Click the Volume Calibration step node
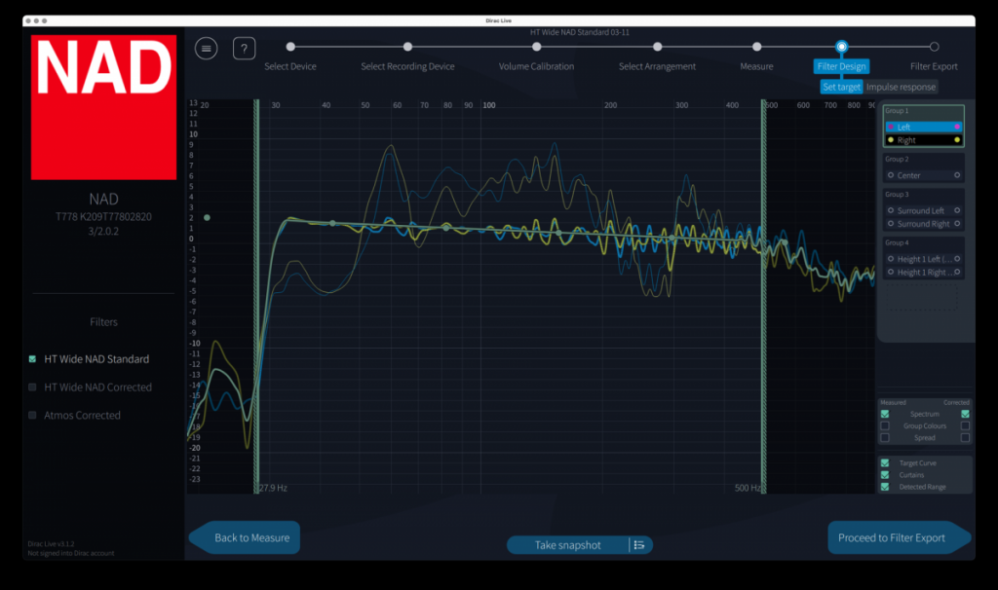This screenshot has height=590, width=998. pos(536,47)
